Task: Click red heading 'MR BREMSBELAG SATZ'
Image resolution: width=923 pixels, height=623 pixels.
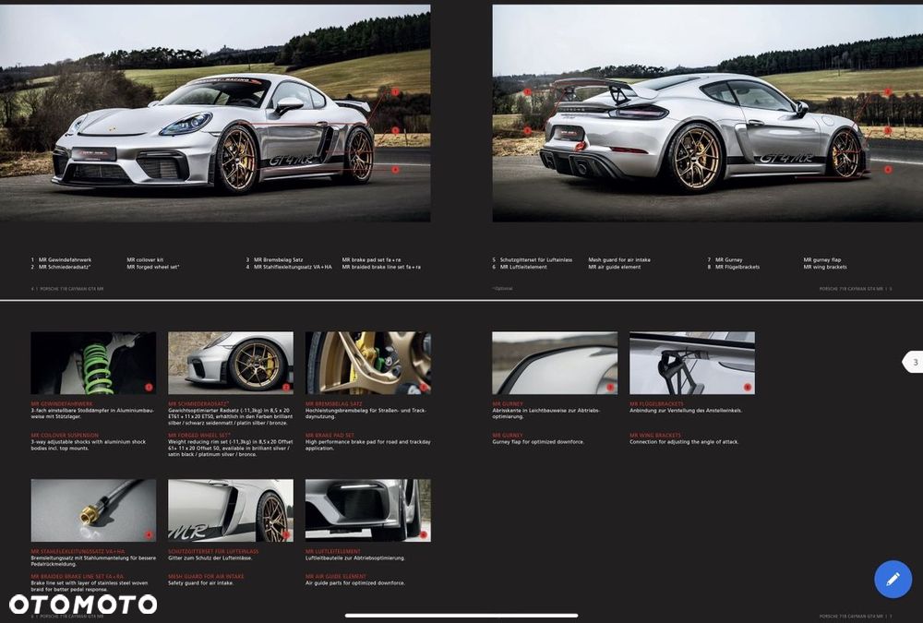Action: coord(334,404)
